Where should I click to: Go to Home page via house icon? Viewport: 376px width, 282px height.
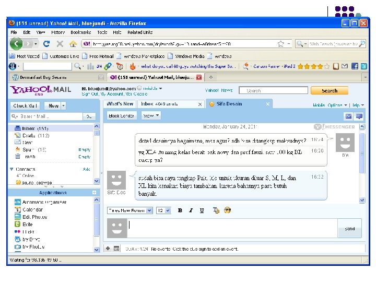point(73,44)
